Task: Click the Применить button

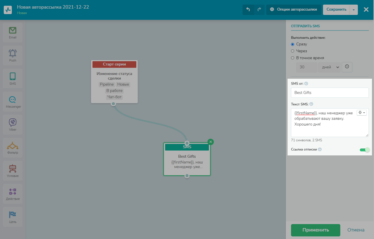Action: (316, 230)
